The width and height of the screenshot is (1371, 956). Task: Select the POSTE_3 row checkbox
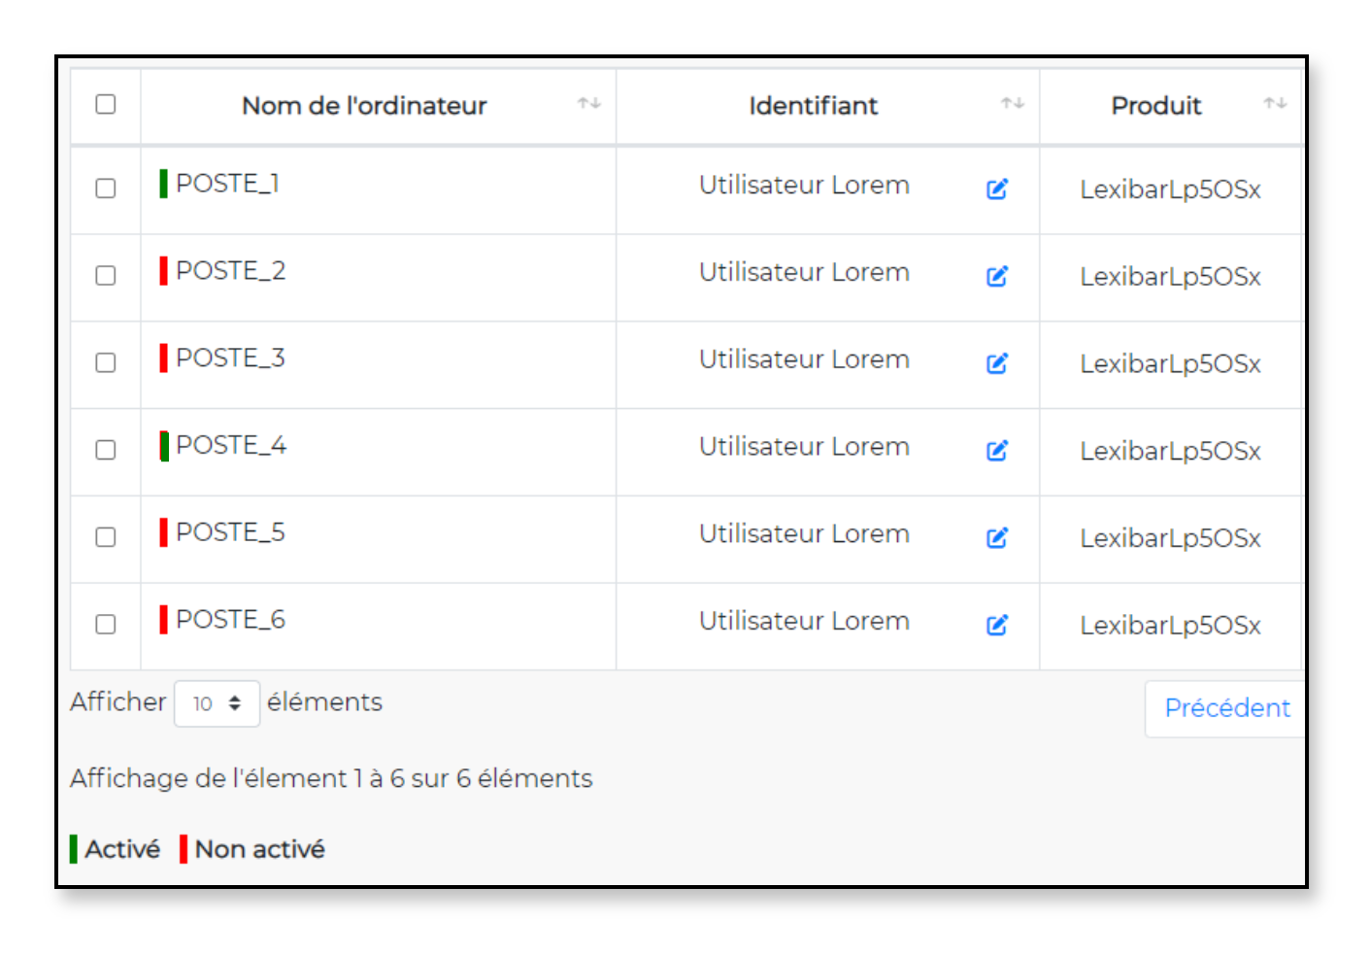[106, 362]
